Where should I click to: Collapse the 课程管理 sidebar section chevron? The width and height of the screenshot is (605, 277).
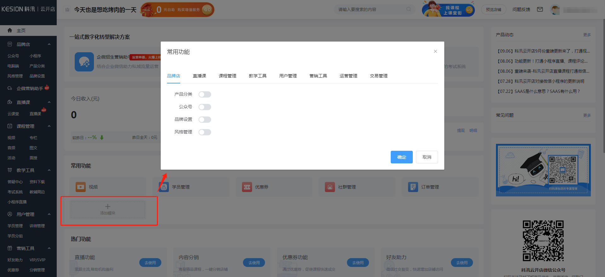pyautogui.click(x=49, y=126)
